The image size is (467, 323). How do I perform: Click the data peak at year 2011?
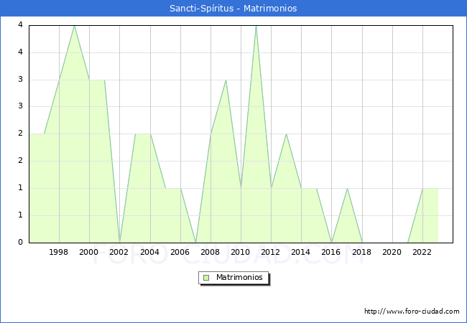[x=256, y=26]
